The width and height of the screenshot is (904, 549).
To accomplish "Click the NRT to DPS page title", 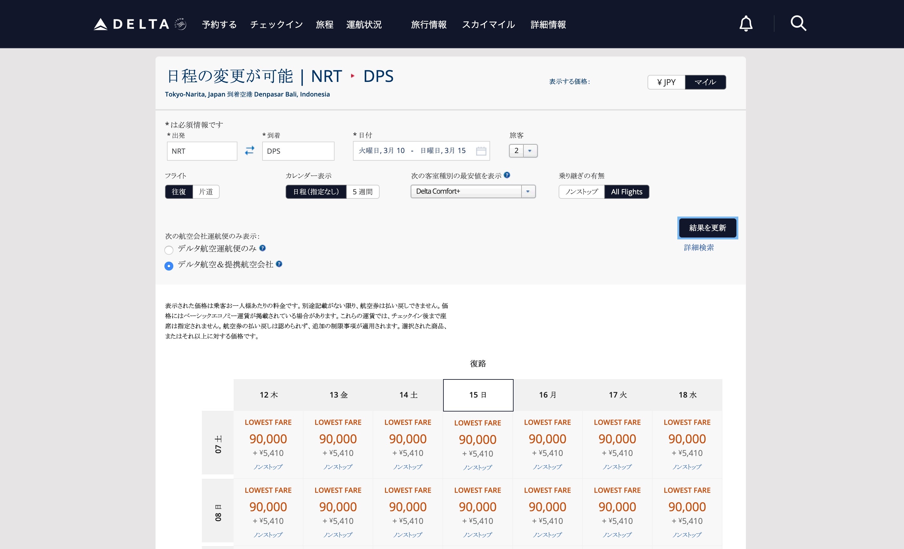I will point(280,76).
